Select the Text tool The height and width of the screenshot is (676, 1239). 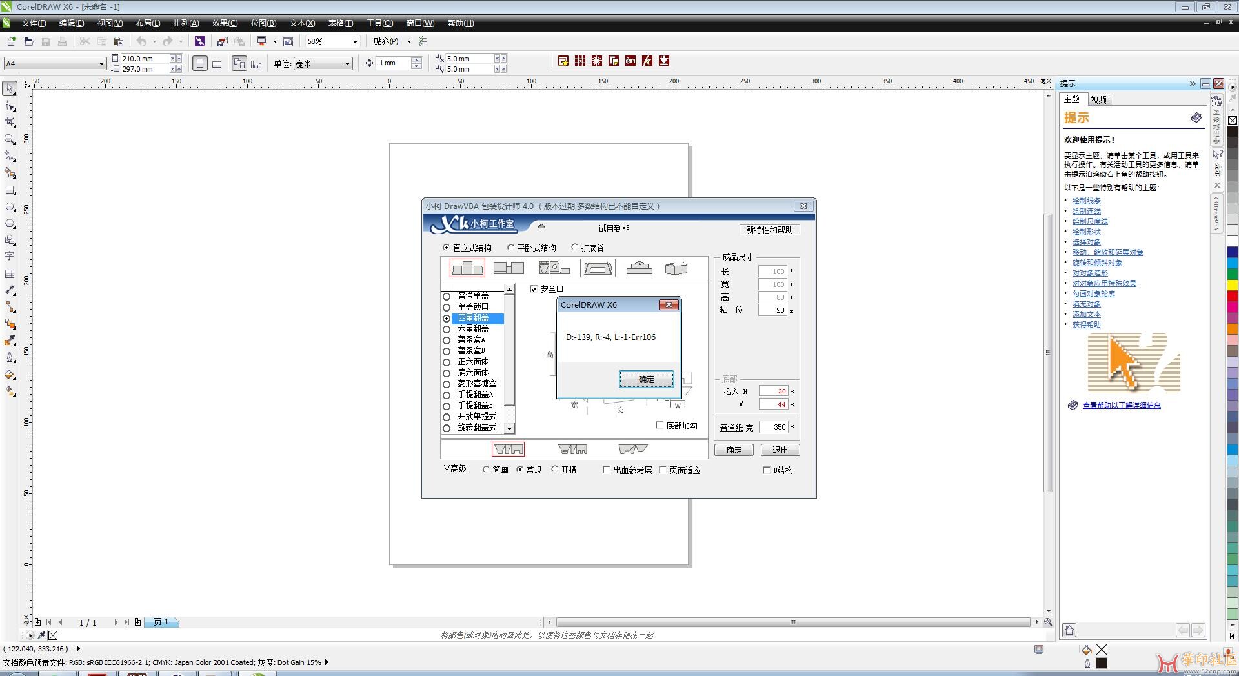[x=10, y=256]
